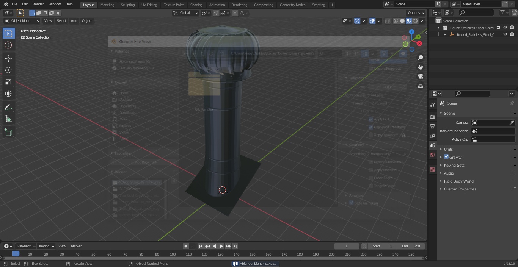Open the Object Mode dropdown

[22, 21]
